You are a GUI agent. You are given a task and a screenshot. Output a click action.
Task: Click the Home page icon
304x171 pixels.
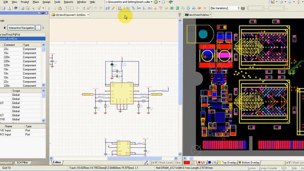pos(171,2)
